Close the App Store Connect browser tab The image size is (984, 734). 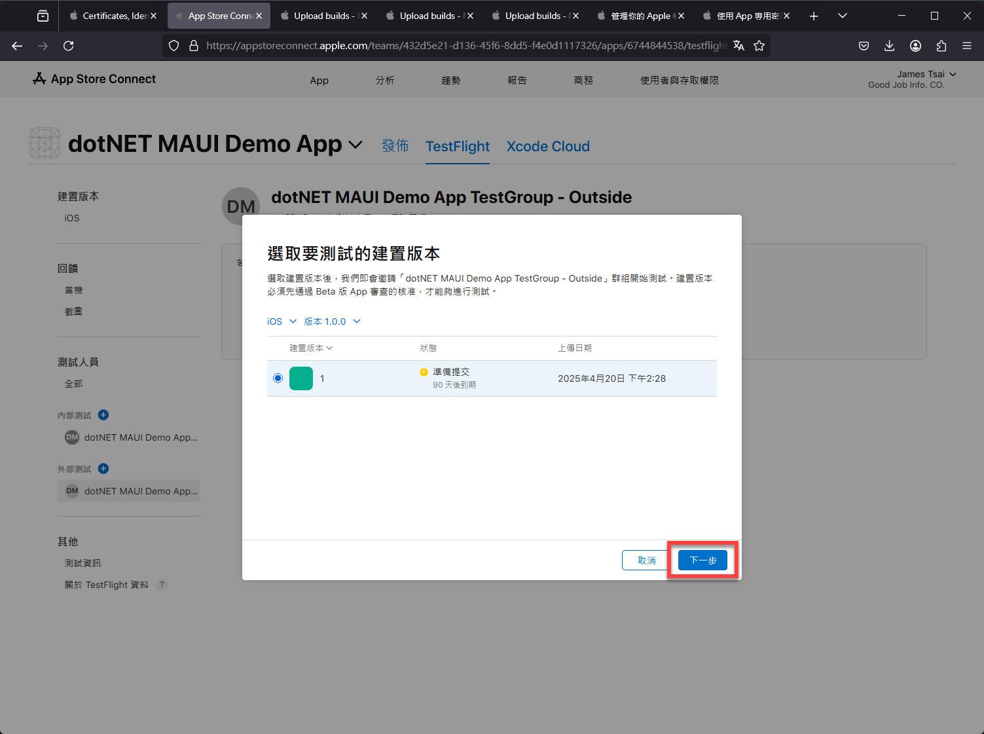[259, 16]
